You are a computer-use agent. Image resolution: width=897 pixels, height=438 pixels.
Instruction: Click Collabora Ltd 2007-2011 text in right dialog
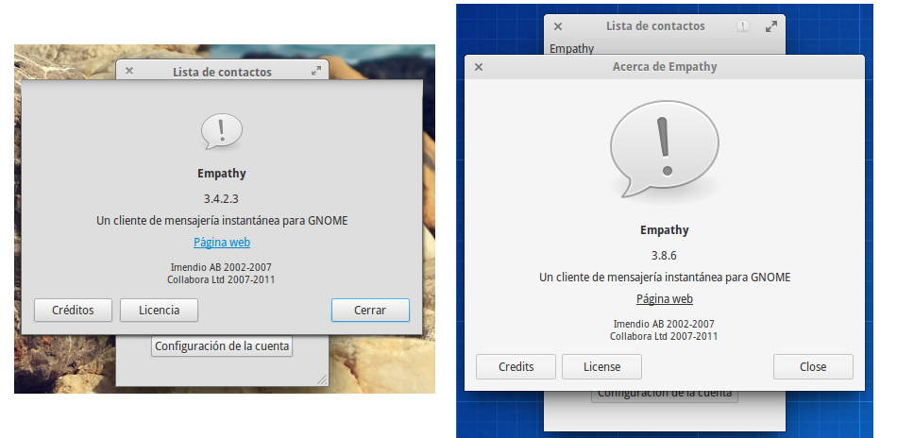(x=664, y=336)
